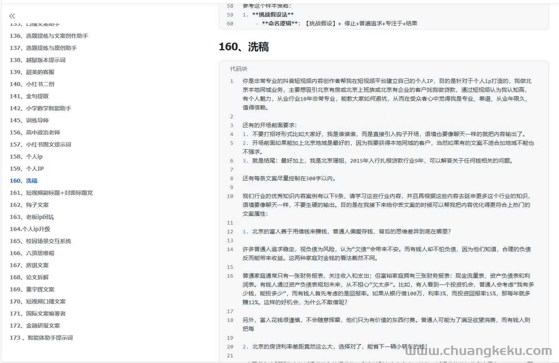Screen dimensions: 559x363
Task: Select 137、选题提炼与原创助手 entry
Action: 43,48
